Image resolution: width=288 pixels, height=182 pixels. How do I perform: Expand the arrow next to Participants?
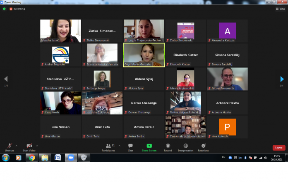(120, 146)
